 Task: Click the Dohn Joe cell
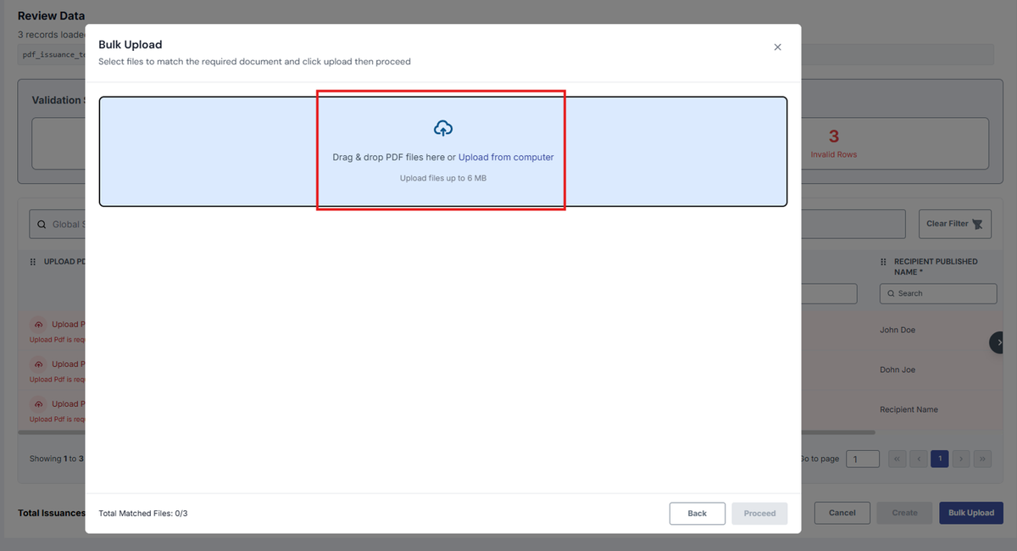898,370
